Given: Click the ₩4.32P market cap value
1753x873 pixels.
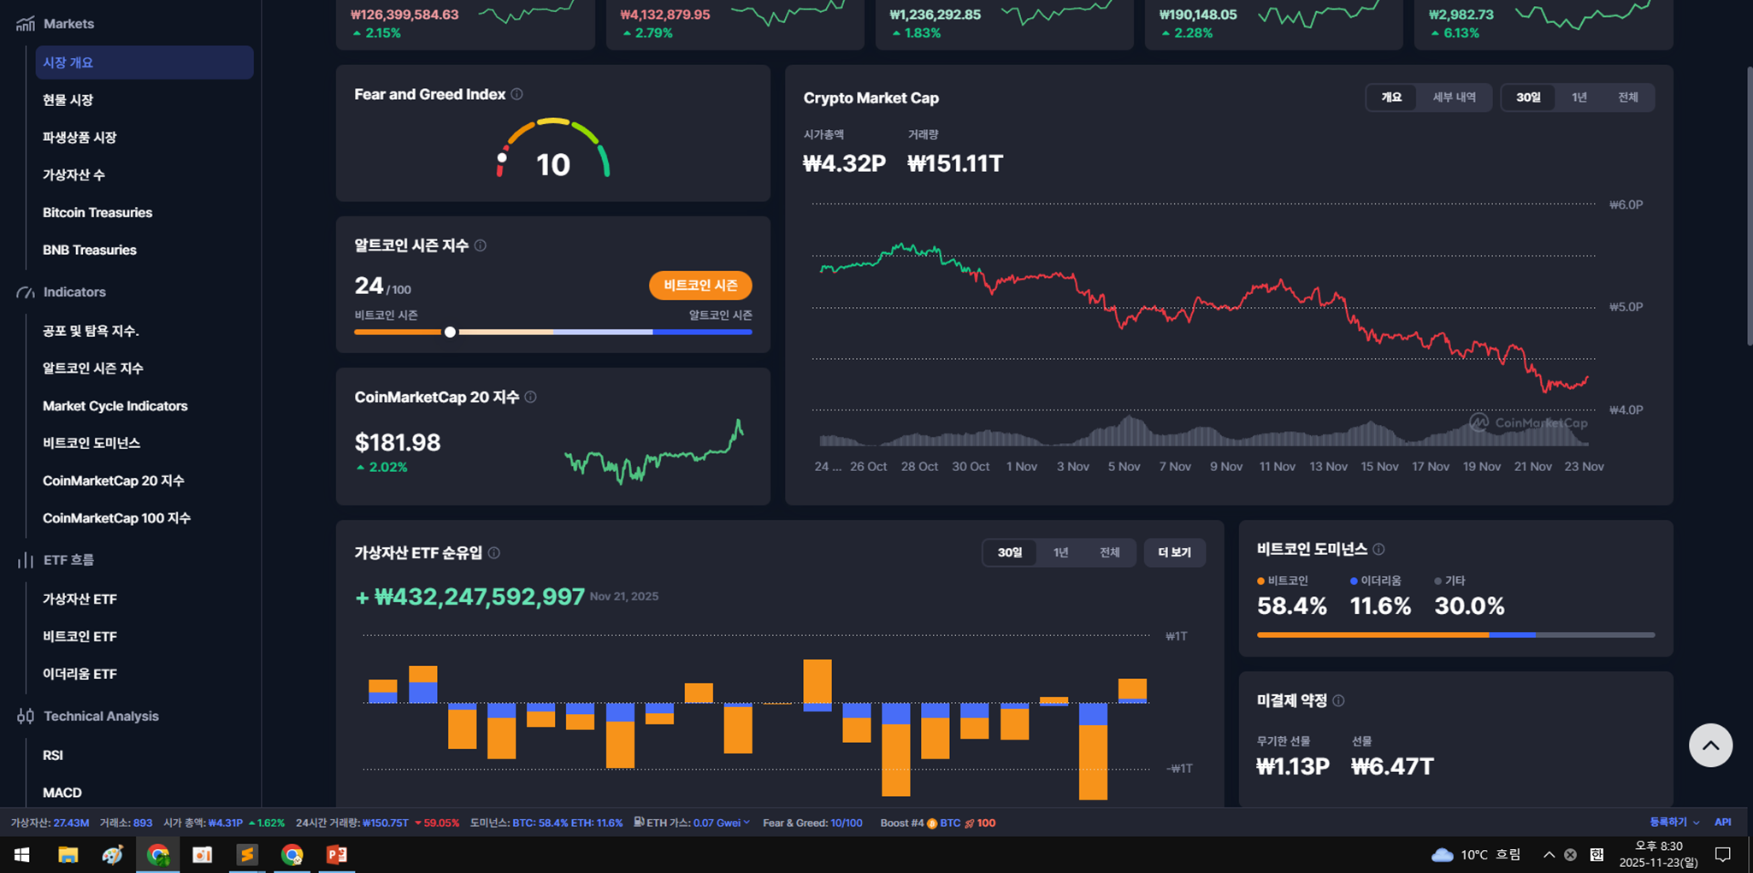Looking at the screenshot, I should 844,163.
